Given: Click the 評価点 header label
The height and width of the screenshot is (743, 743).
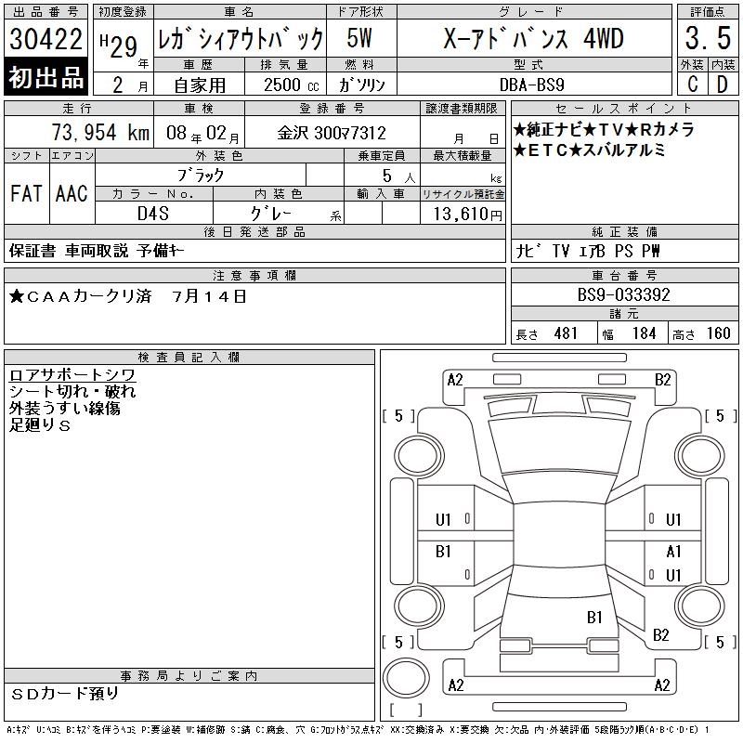Looking at the screenshot, I should tap(708, 12).
